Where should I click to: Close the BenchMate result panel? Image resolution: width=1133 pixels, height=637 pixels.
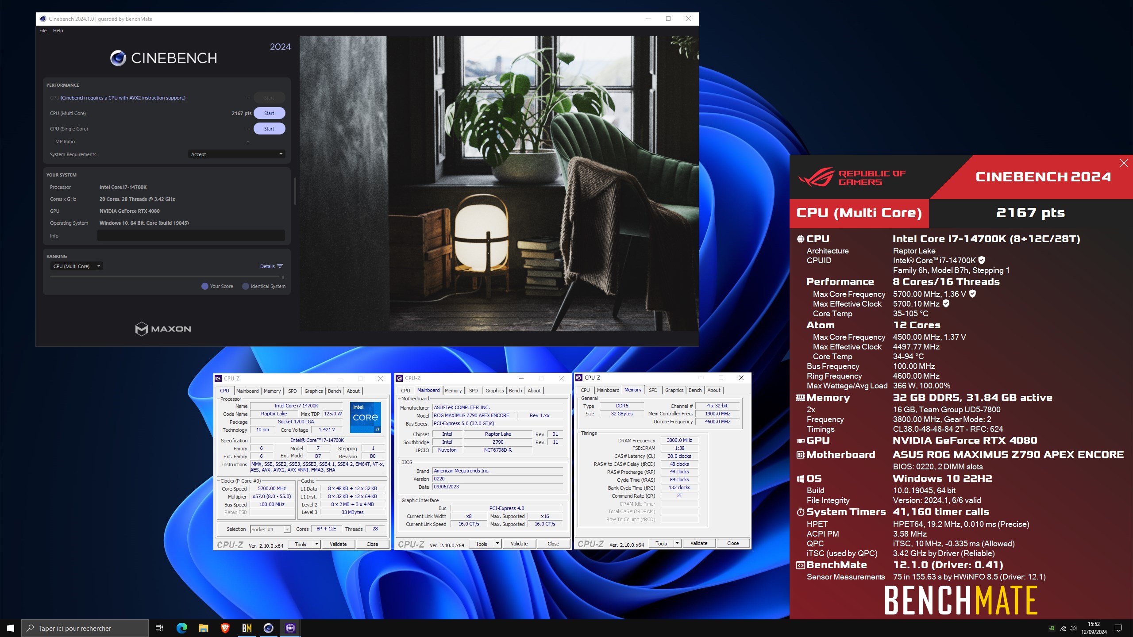(x=1124, y=163)
